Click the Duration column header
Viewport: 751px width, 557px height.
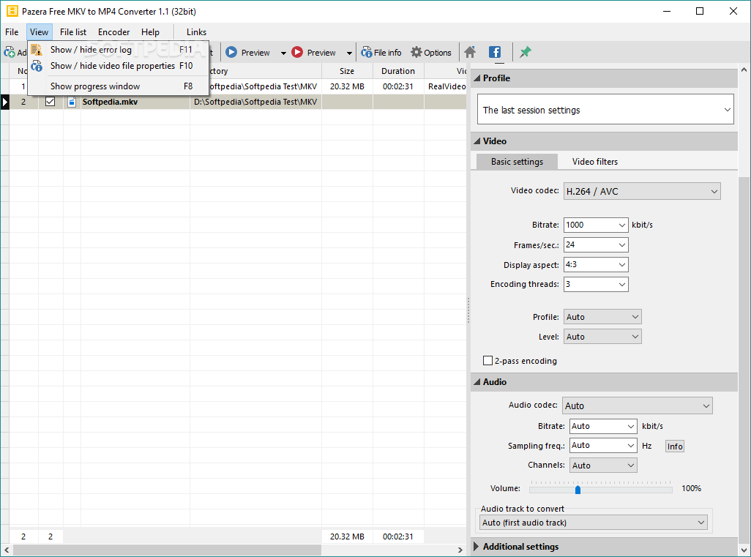tap(398, 71)
